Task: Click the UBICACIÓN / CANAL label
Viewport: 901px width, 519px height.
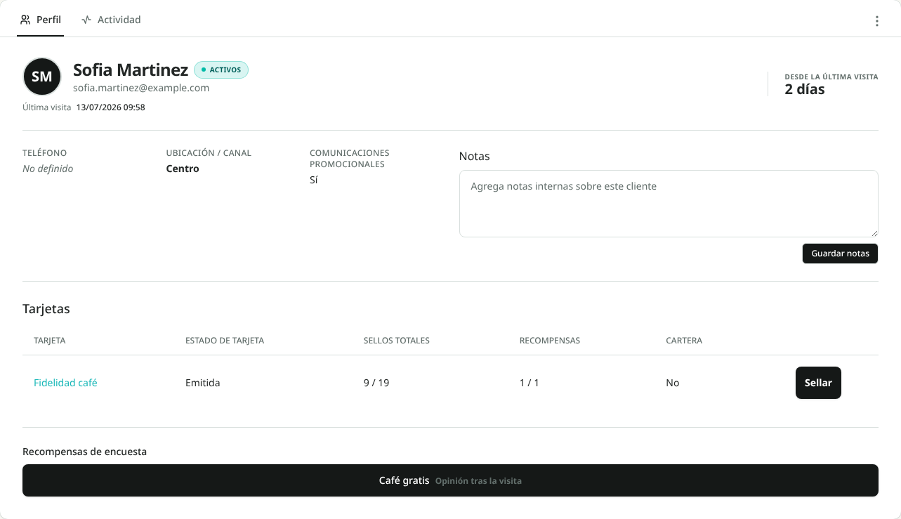Action: pyautogui.click(x=209, y=152)
